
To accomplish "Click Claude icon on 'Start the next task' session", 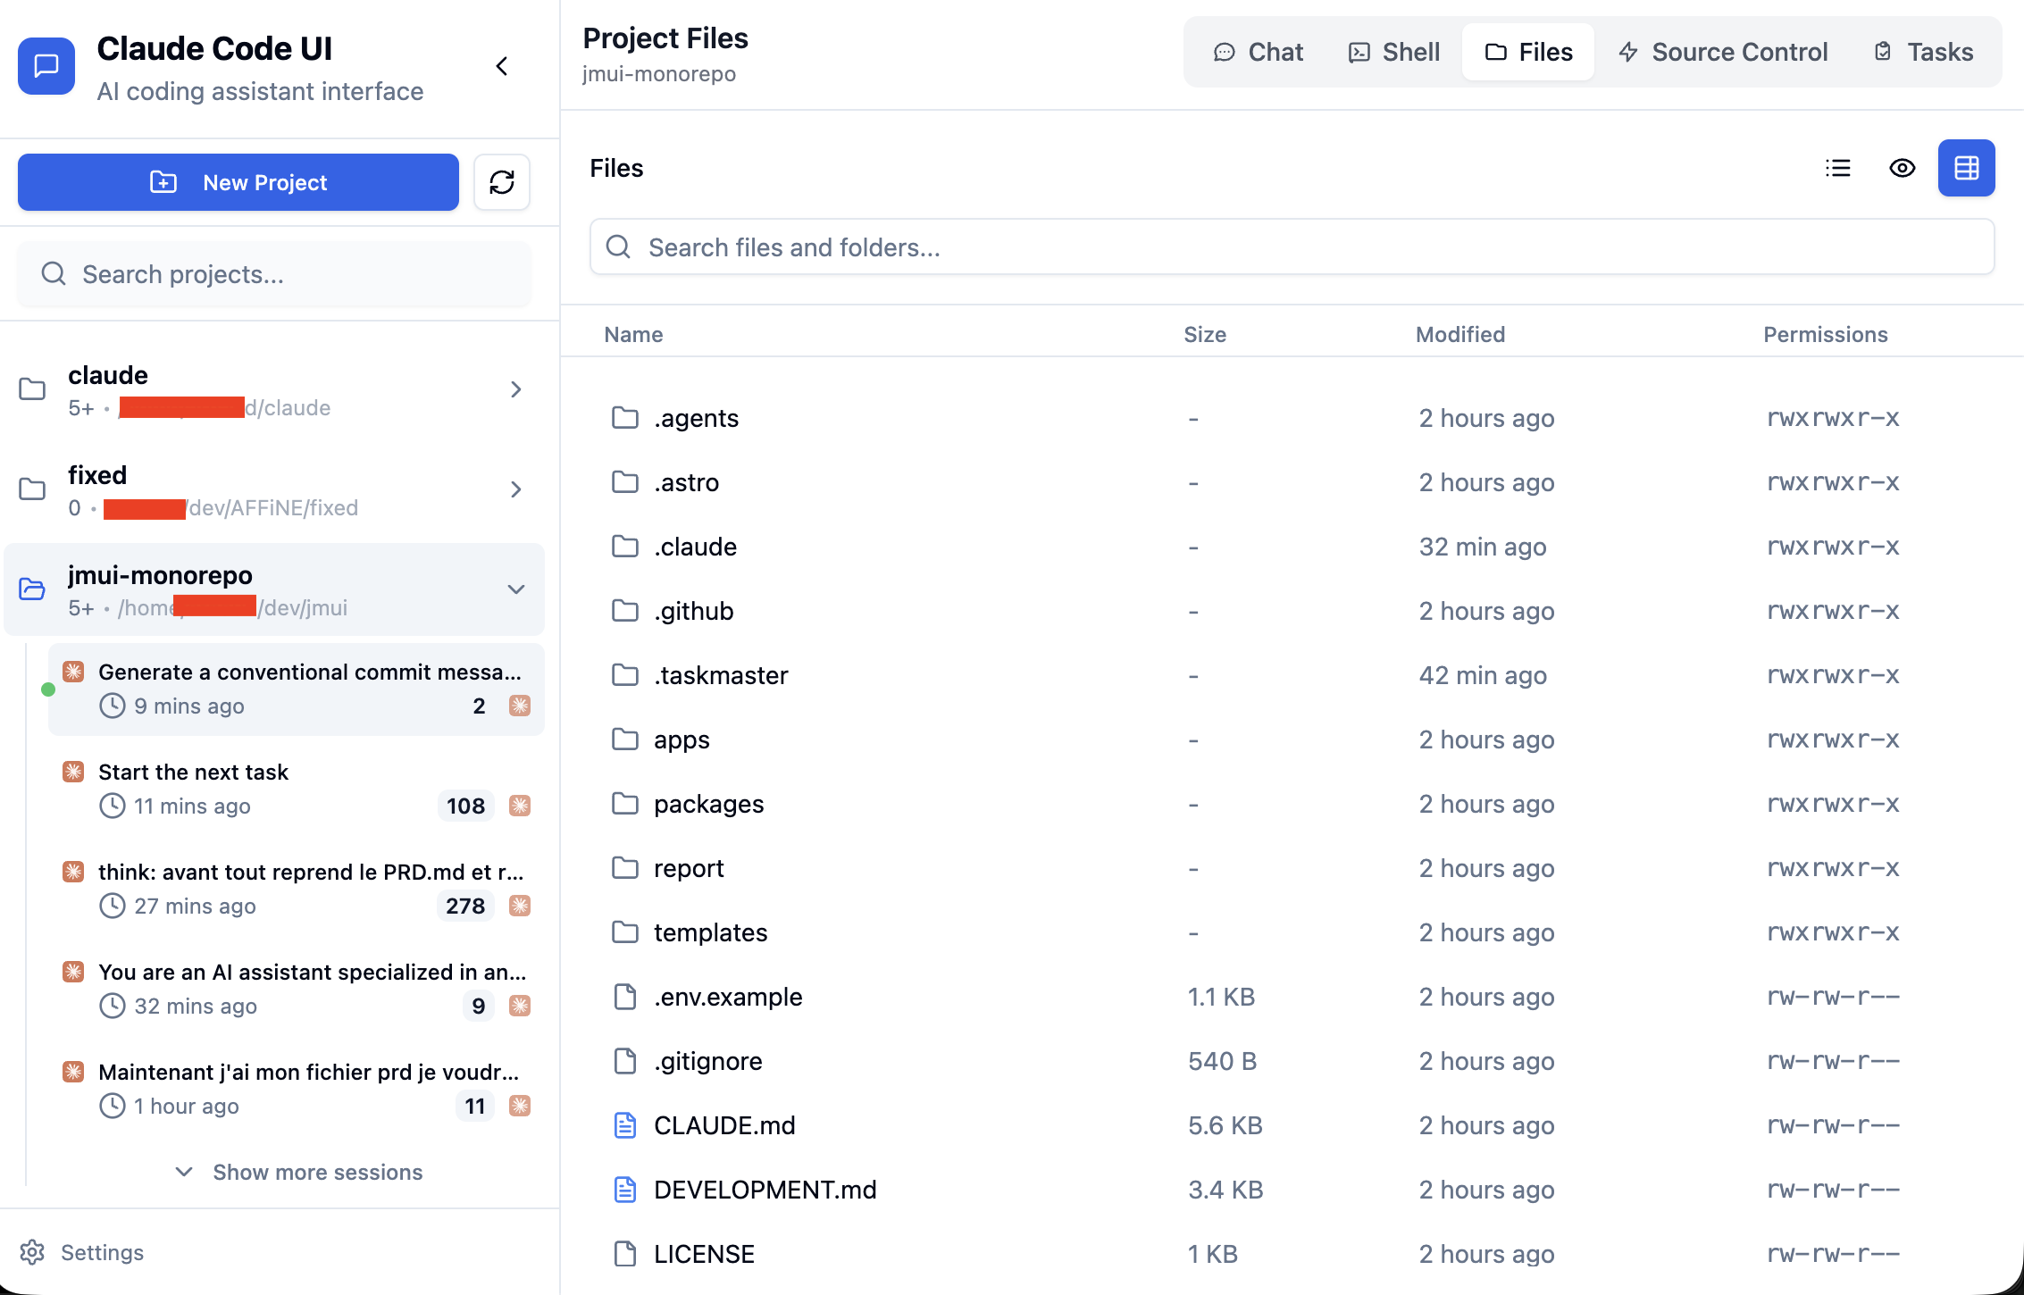I will click(73, 772).
